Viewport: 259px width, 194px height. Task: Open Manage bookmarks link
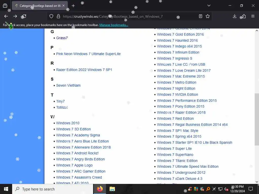click(114, 25)
